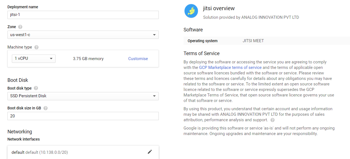The width and height of the screenshot is (350, 159).
Task: Show help for Boot disk size in GB
Action: coord(45,108)
